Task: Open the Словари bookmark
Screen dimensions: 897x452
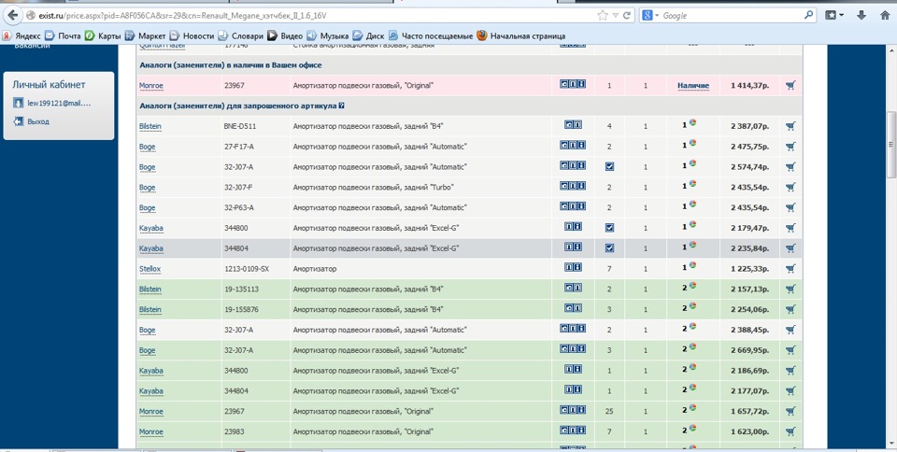Action: pyautogui.click(x=241, y=36)
